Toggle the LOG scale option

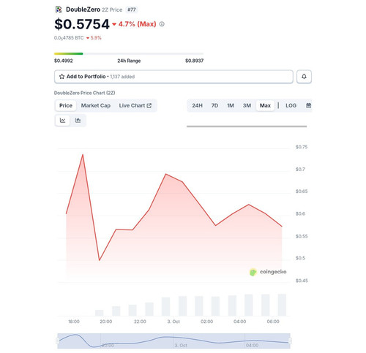click(x=291, y=105)
